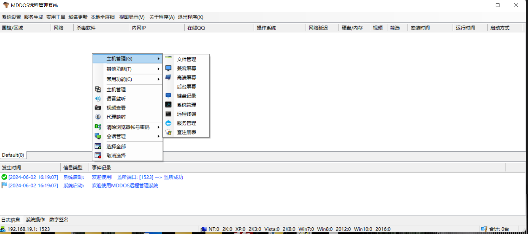Open the 实用工具 menu
The image size is (528, 234).
(56, 17)
